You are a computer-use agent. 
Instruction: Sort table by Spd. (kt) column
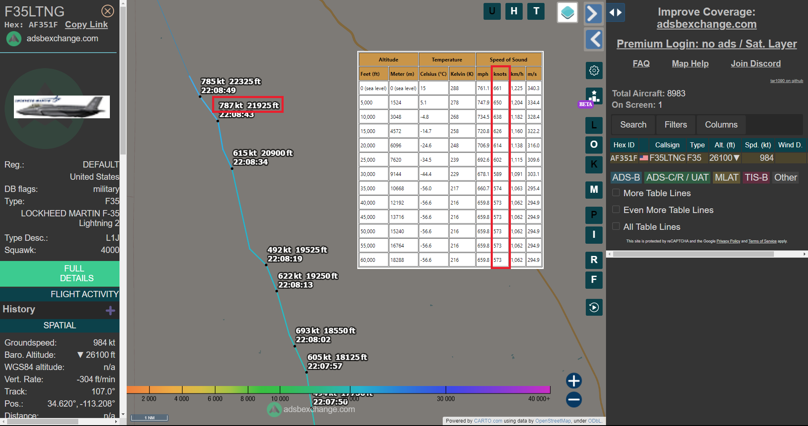[757, 145]
